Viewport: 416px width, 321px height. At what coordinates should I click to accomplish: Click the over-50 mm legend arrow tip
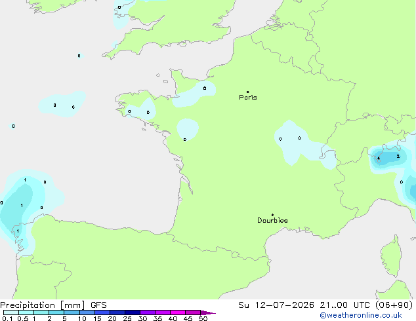pyautogui.click(x=208, y=312)
